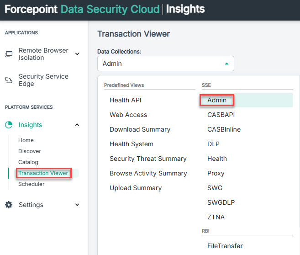Screen dimensions: 300x255
Task: Open the Data Collections dropdown
Action: coord(165,64)
